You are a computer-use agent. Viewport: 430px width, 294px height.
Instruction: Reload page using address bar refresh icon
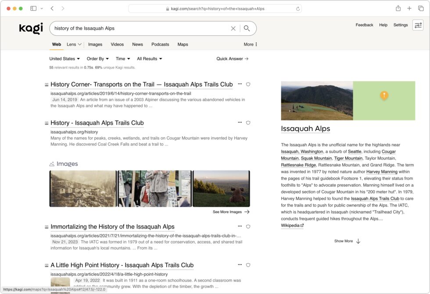click(298, 8)
